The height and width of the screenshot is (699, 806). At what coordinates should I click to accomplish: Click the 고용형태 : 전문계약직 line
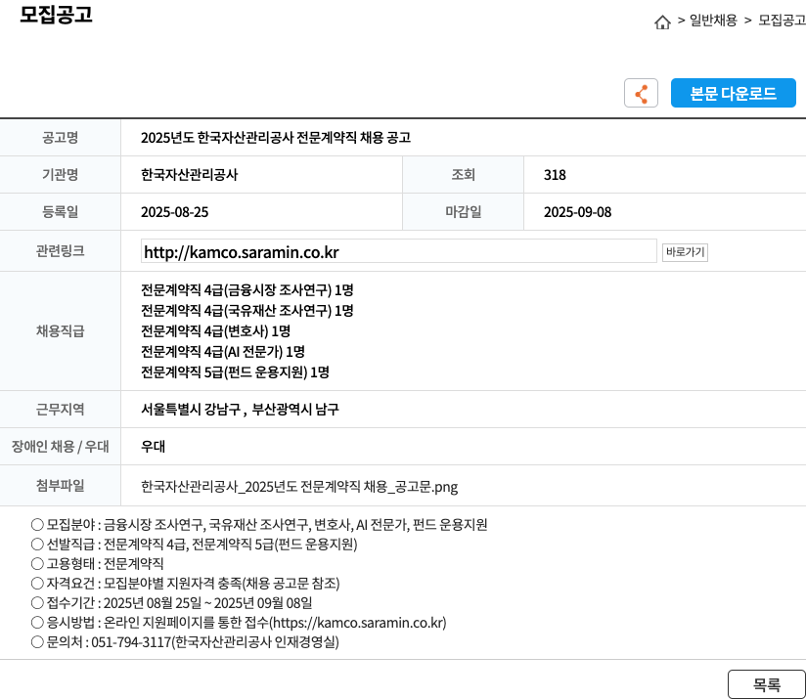[x=97, y=563]
